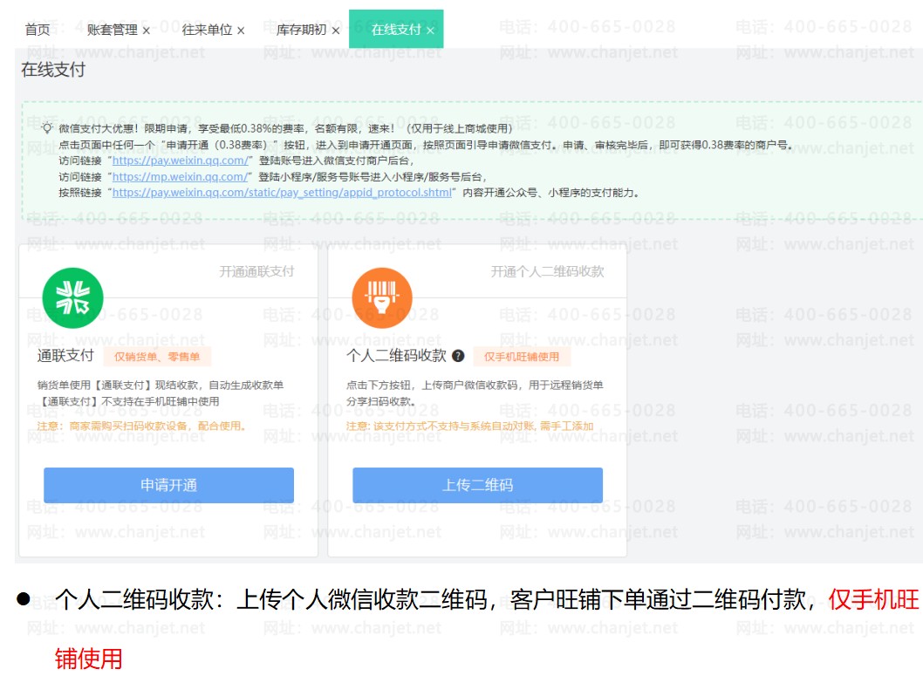The height and width of the screenshot is (676, 923).
Task: Click the 通联支付 card title
Action: click(x=65, y=355)
